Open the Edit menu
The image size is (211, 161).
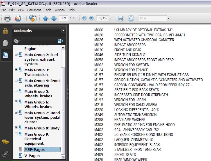point(12,10)
